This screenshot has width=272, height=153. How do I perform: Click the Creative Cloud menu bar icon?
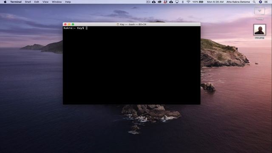(160, 2)
